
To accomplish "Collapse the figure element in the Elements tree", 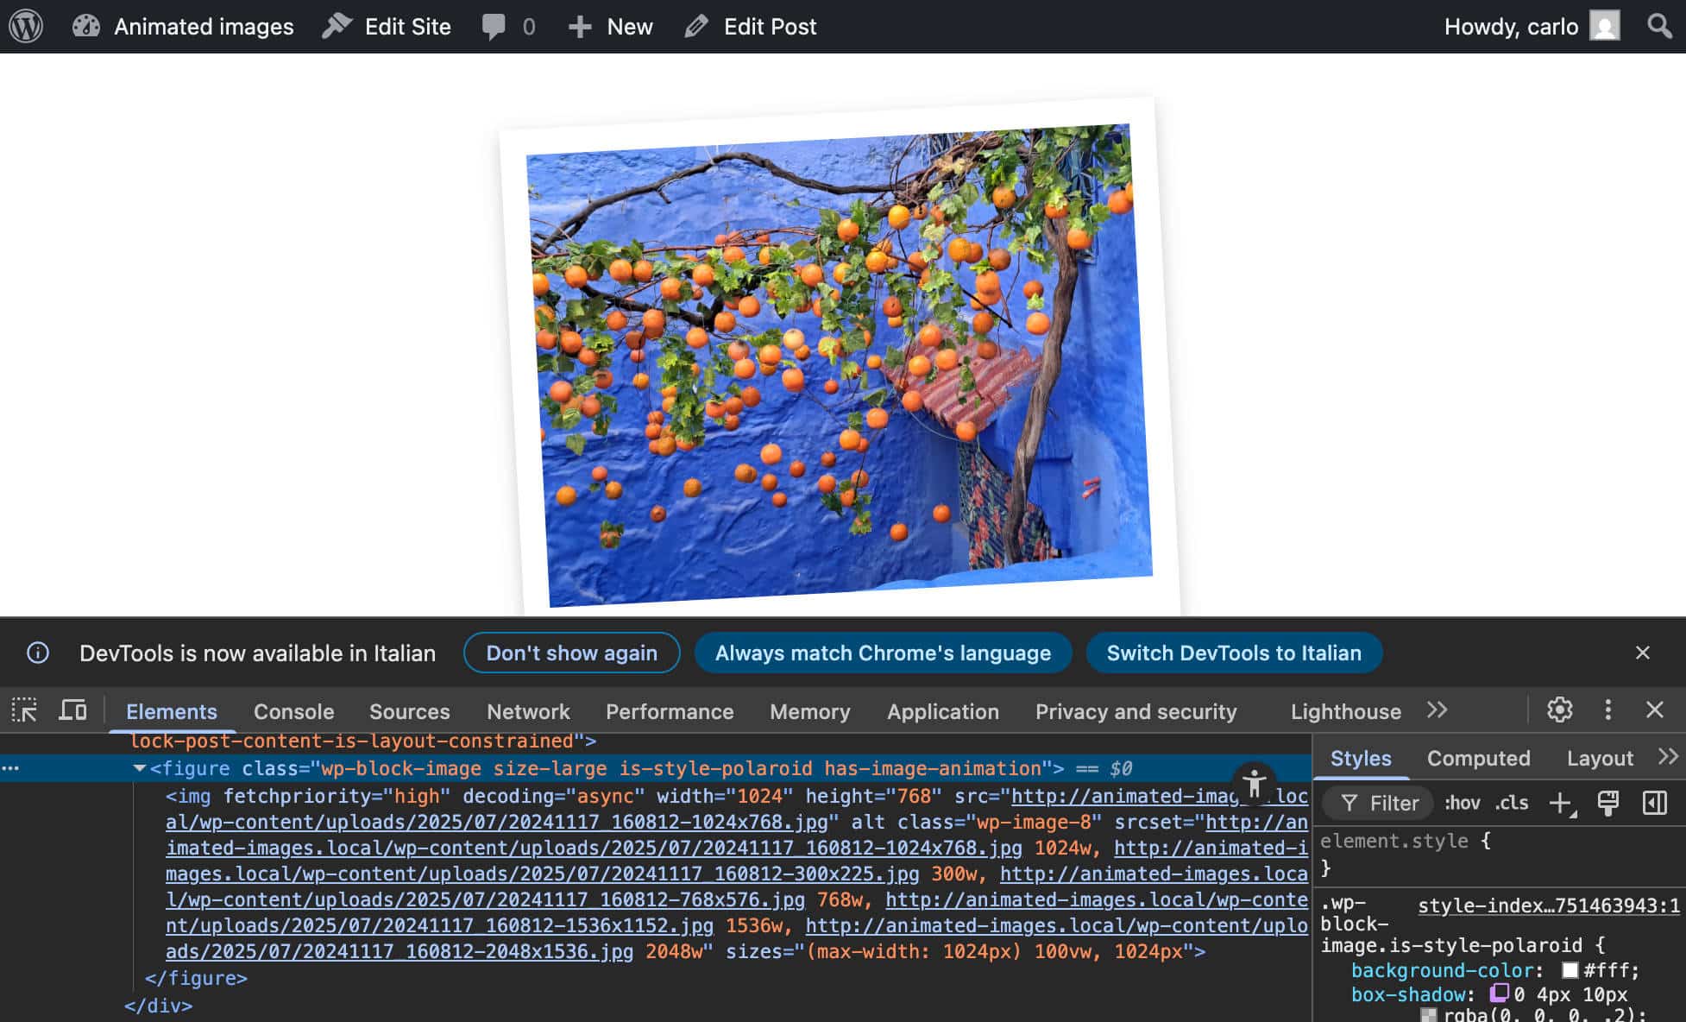I will tap(140, 768).
